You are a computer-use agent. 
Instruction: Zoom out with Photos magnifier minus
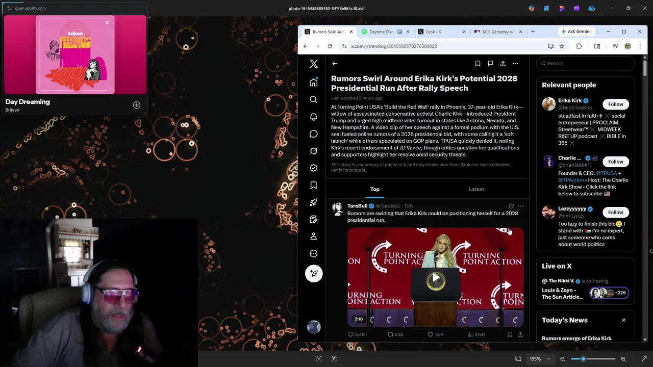[563, 359]
